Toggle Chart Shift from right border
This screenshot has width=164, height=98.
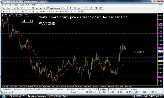(x=87, y=8)
